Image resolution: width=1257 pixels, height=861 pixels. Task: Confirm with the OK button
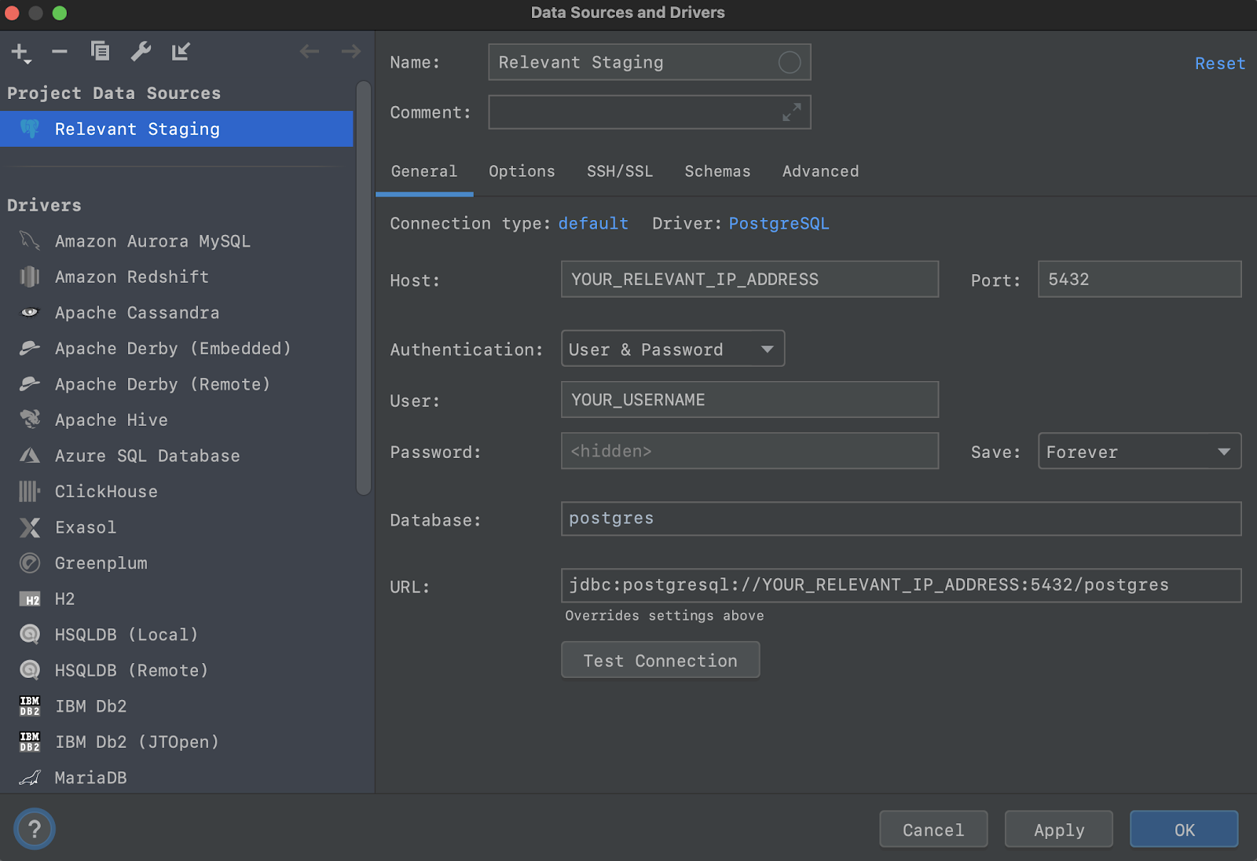[x=1184, y=830]
